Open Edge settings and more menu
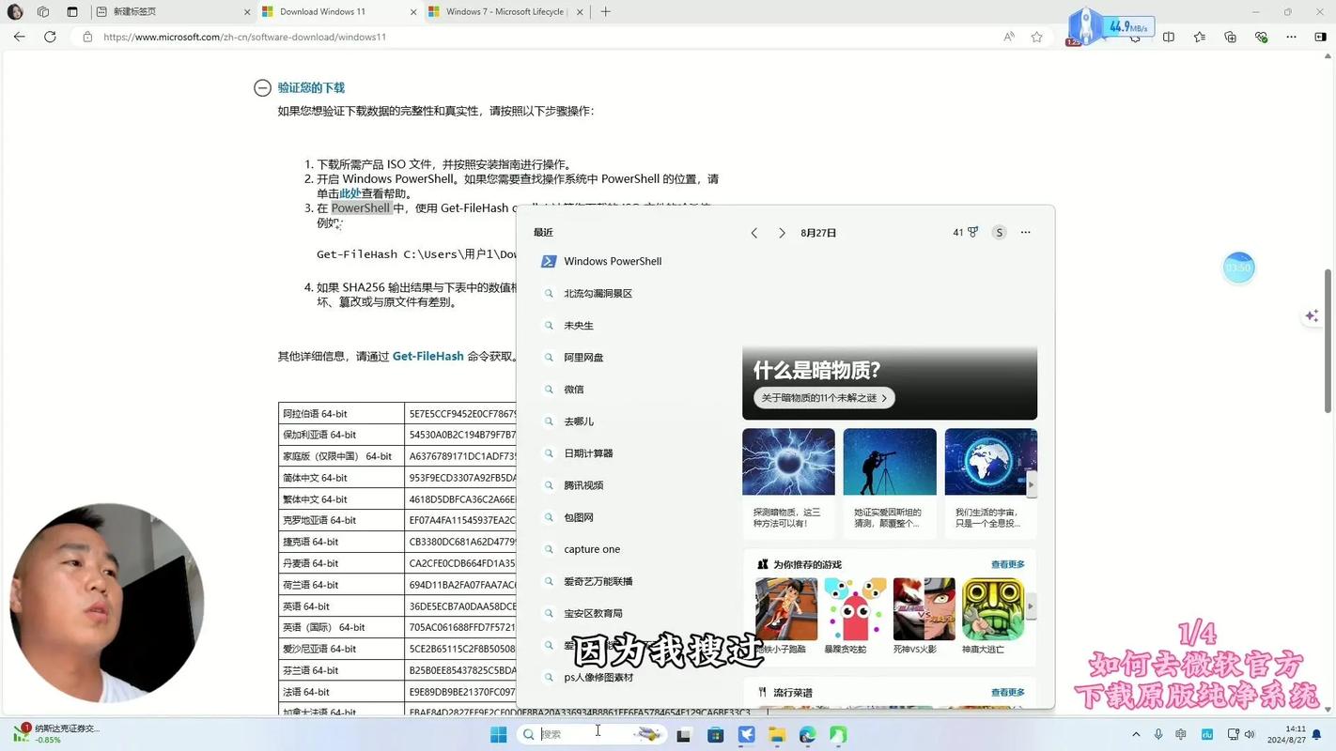 [1292, 37]
